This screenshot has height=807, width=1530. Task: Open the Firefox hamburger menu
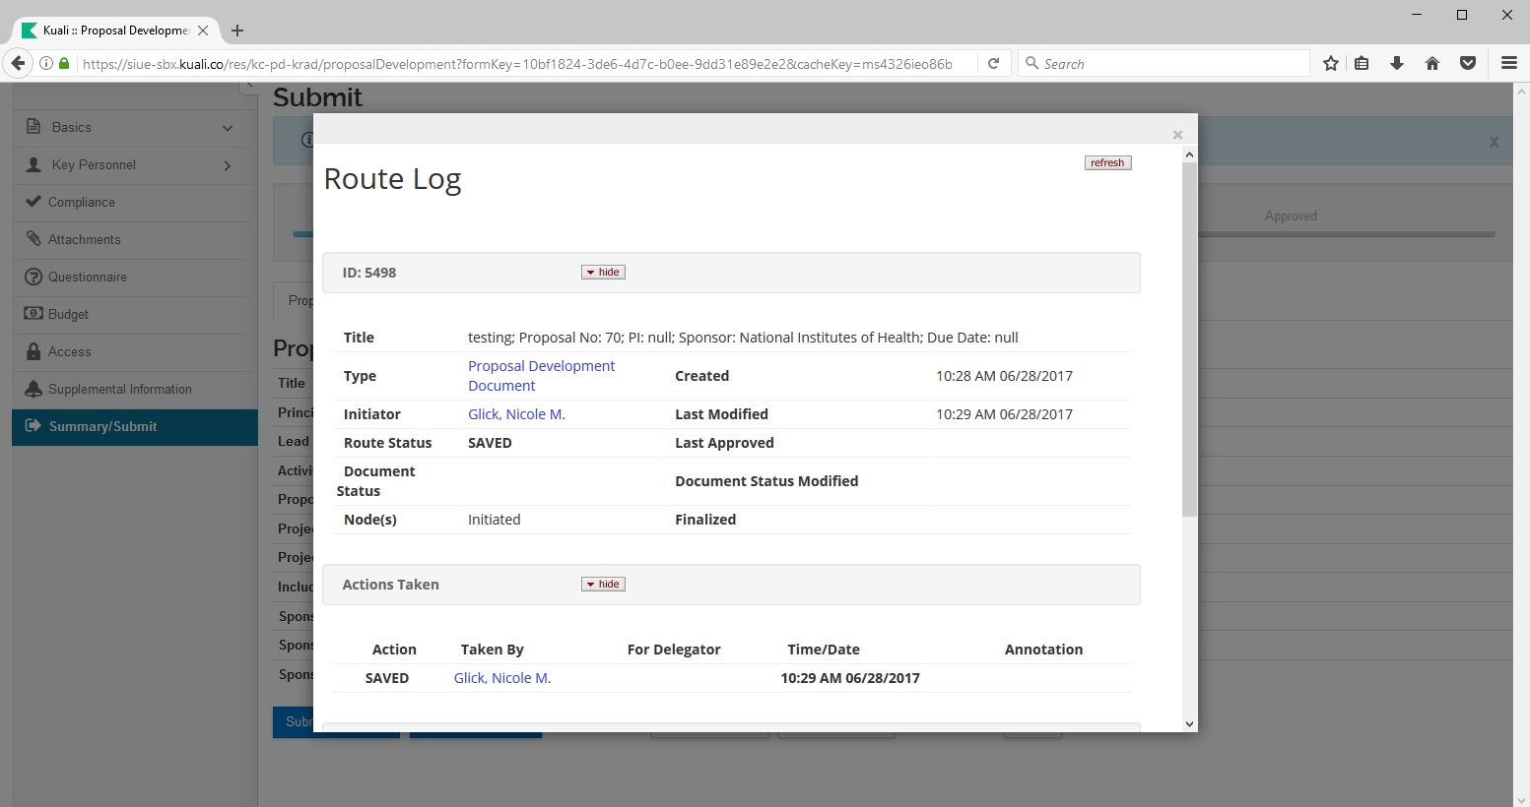(x=1508, y=64)
